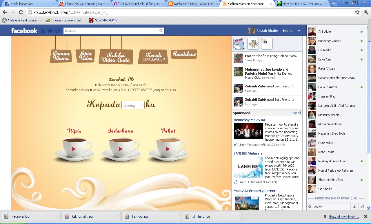Open NEW PROPERTY bookmark
The height and width of the screenshot is (224, 371).
(x=103, y=20)
